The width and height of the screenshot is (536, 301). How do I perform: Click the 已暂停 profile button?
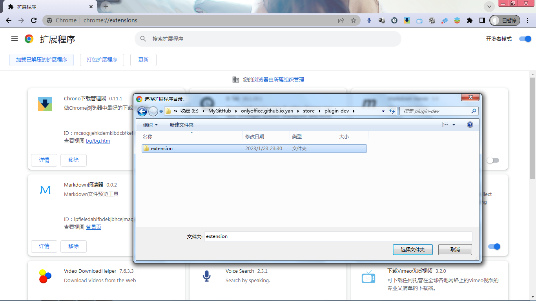coord(505,20)
